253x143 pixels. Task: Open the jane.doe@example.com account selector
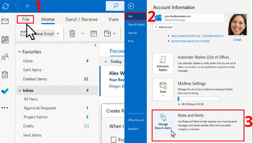188,18
